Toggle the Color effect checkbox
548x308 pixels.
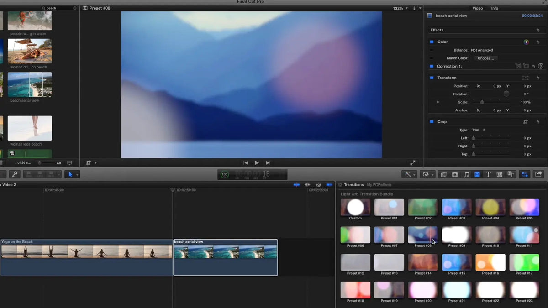432,42
